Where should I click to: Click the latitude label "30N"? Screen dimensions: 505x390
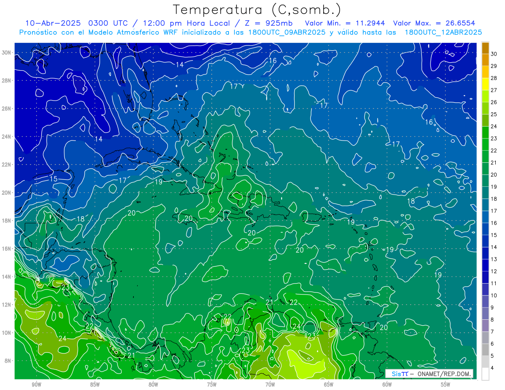pos(7,53)
